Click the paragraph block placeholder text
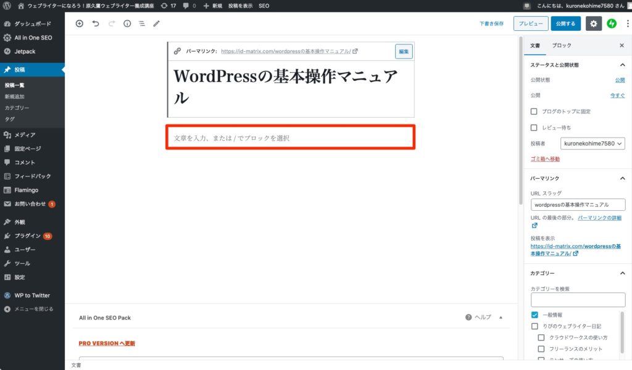632x370 pixels. (x=231, y=138)
